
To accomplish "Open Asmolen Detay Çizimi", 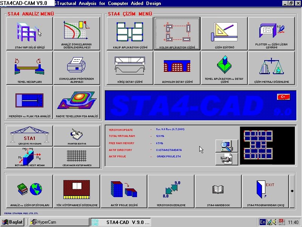I will click(x=177, y=68).
